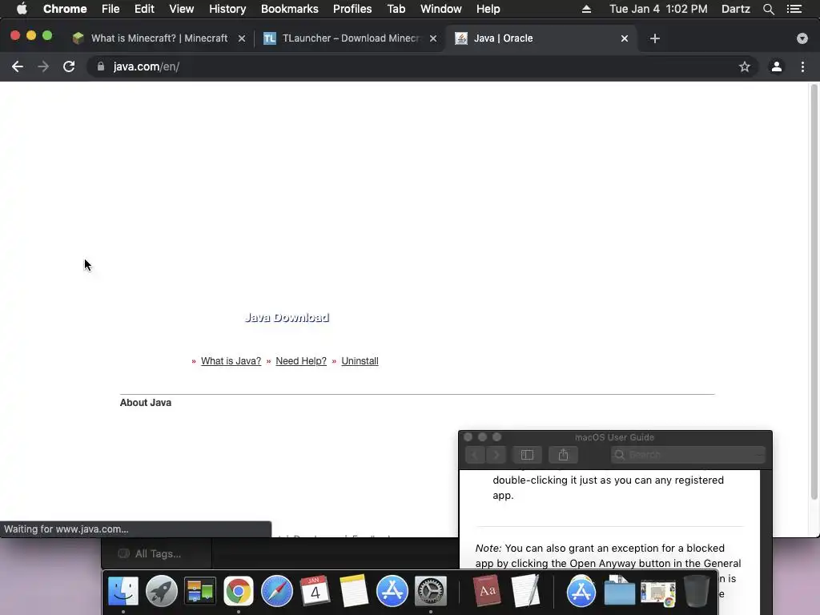Reload the java.com page
The height and width of the screenshot is (615, 820).
[69, 66]
